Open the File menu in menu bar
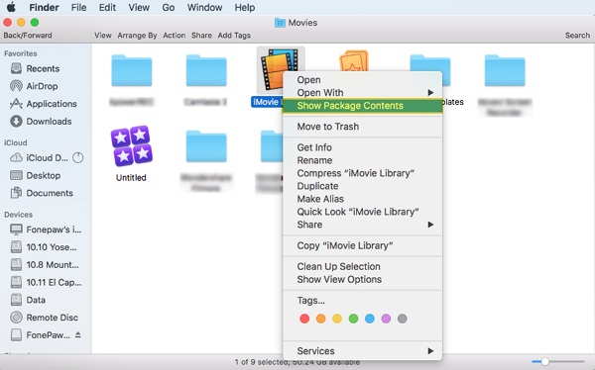The image size is (595, 370). tap(78, 7)
